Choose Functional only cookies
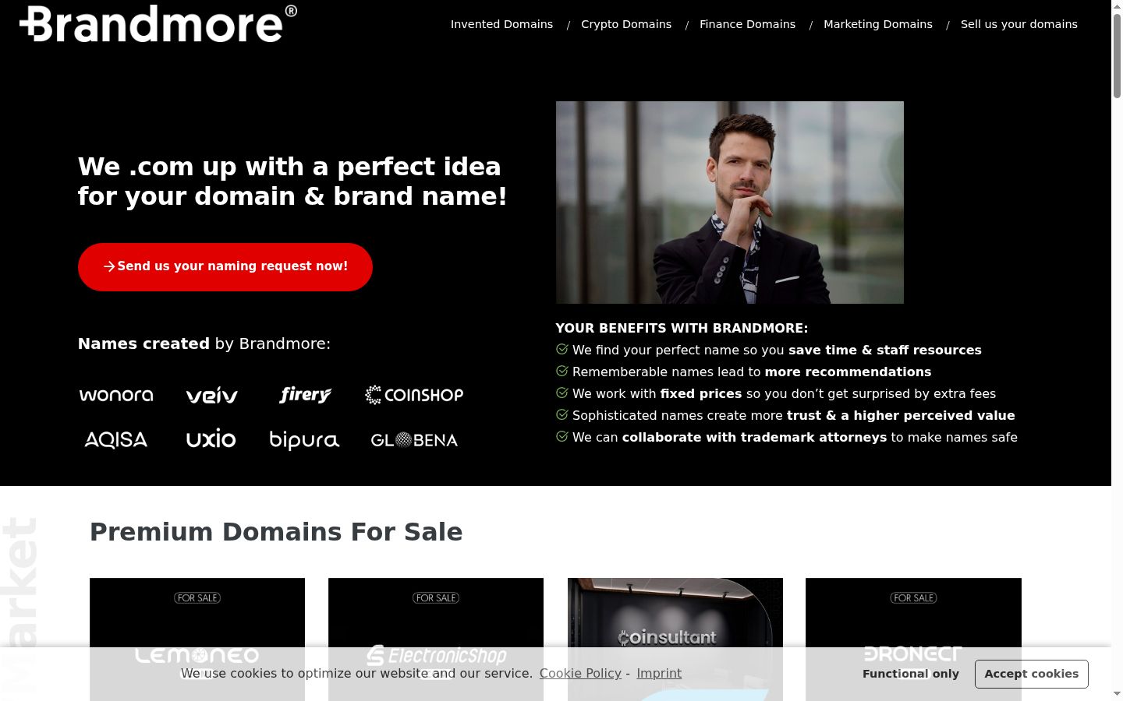Viewport: 1123px width, 701px height. pos(911,674)
